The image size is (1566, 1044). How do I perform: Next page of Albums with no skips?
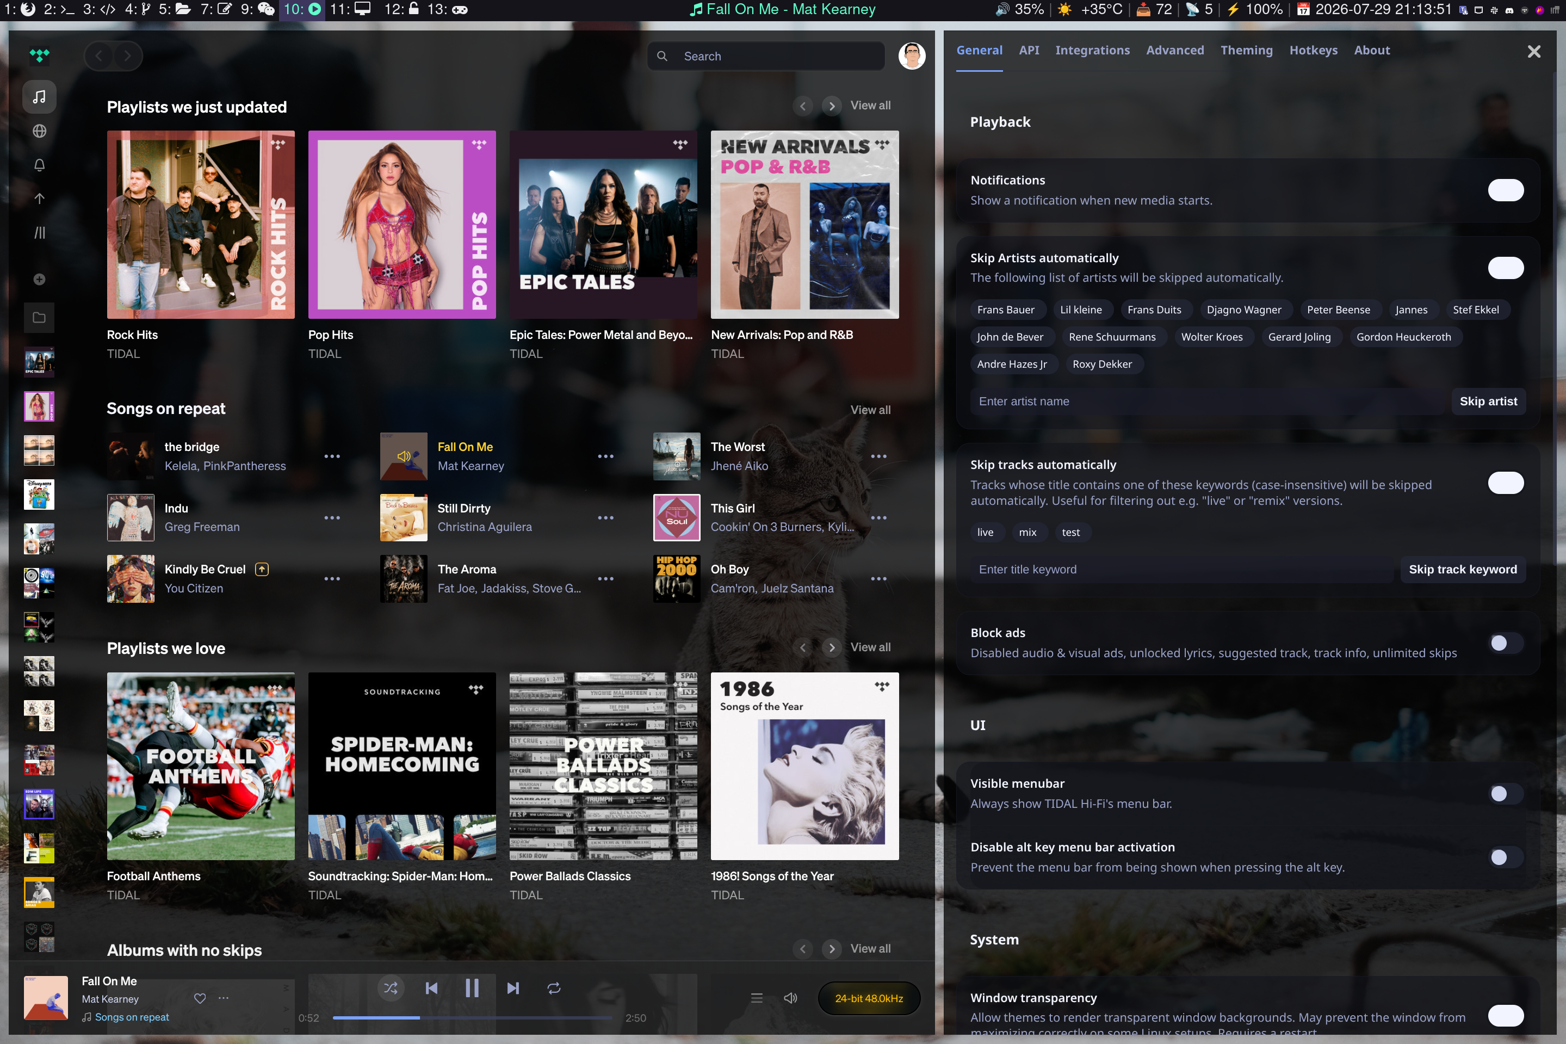tap(832, 949)
